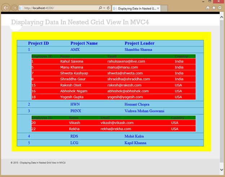Click employee ID 18 cell

34,97
